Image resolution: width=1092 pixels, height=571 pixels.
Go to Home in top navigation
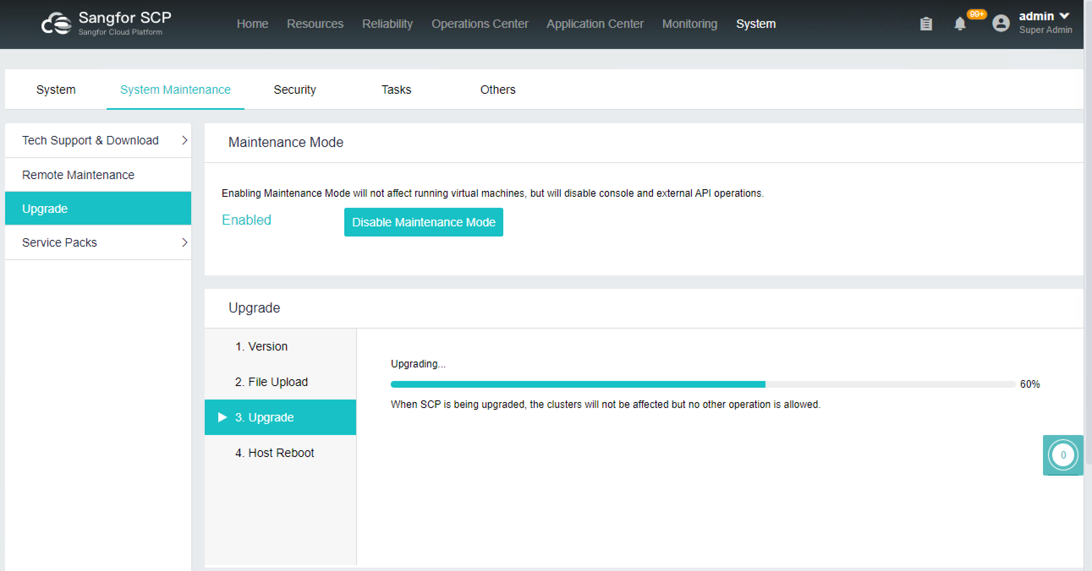point(252,24)
